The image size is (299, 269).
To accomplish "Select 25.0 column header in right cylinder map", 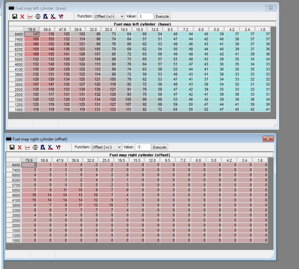I will pyautogui.click(x=106, y=160).
